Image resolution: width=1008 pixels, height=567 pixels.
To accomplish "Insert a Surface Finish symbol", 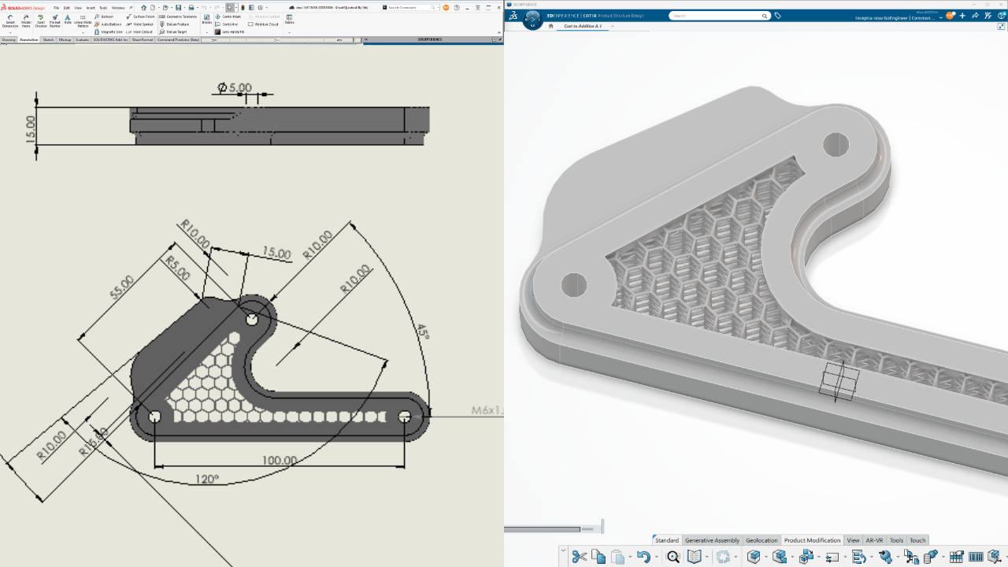I will [140, 17].
